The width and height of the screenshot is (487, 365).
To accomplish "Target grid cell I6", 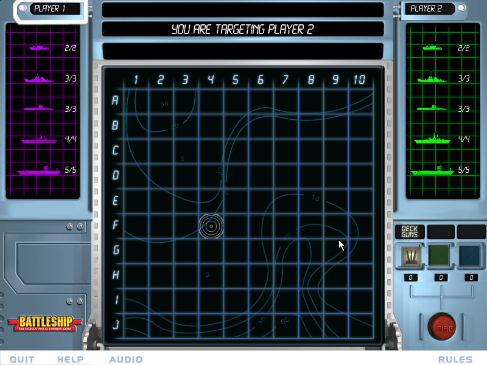I will coord(261,301).
